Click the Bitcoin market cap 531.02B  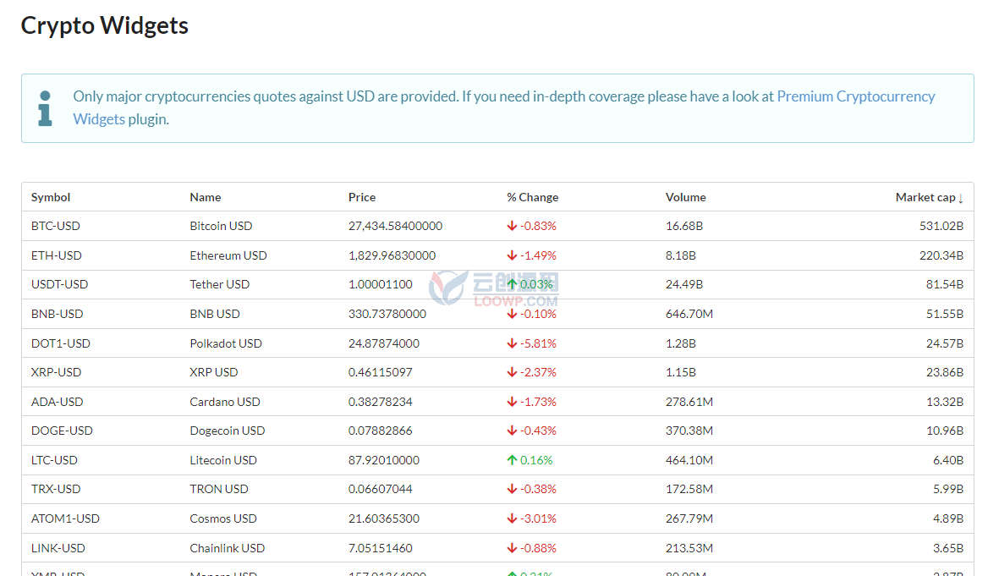[941, 226]
